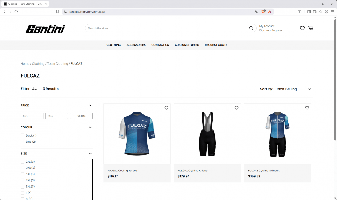Add FULGAZ Cycling Skinsuit to wishlist
Viewport: 337px width, 200px height.
click(x=307, y=108)
